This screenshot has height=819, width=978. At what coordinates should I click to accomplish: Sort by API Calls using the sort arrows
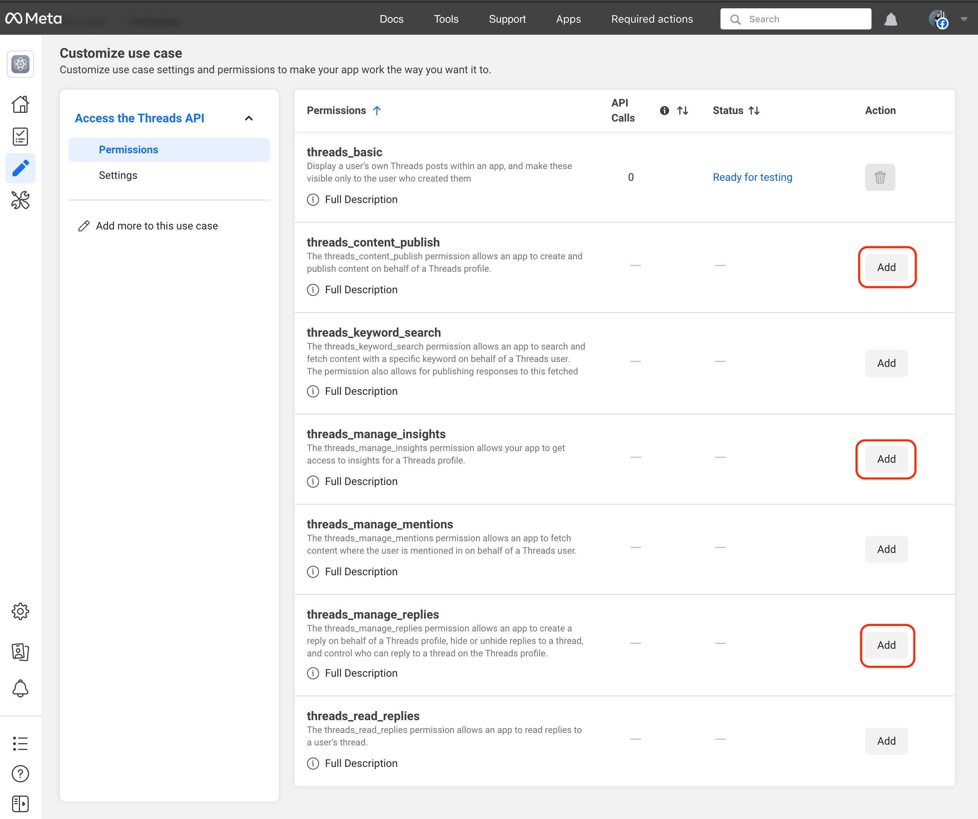click(x=683, y=111)
